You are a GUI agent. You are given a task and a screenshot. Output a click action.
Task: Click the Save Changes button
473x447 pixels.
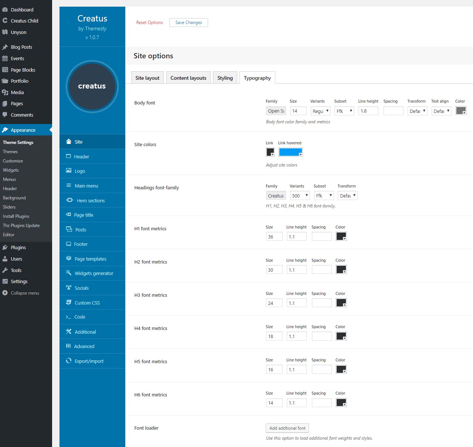click(188, 23)
